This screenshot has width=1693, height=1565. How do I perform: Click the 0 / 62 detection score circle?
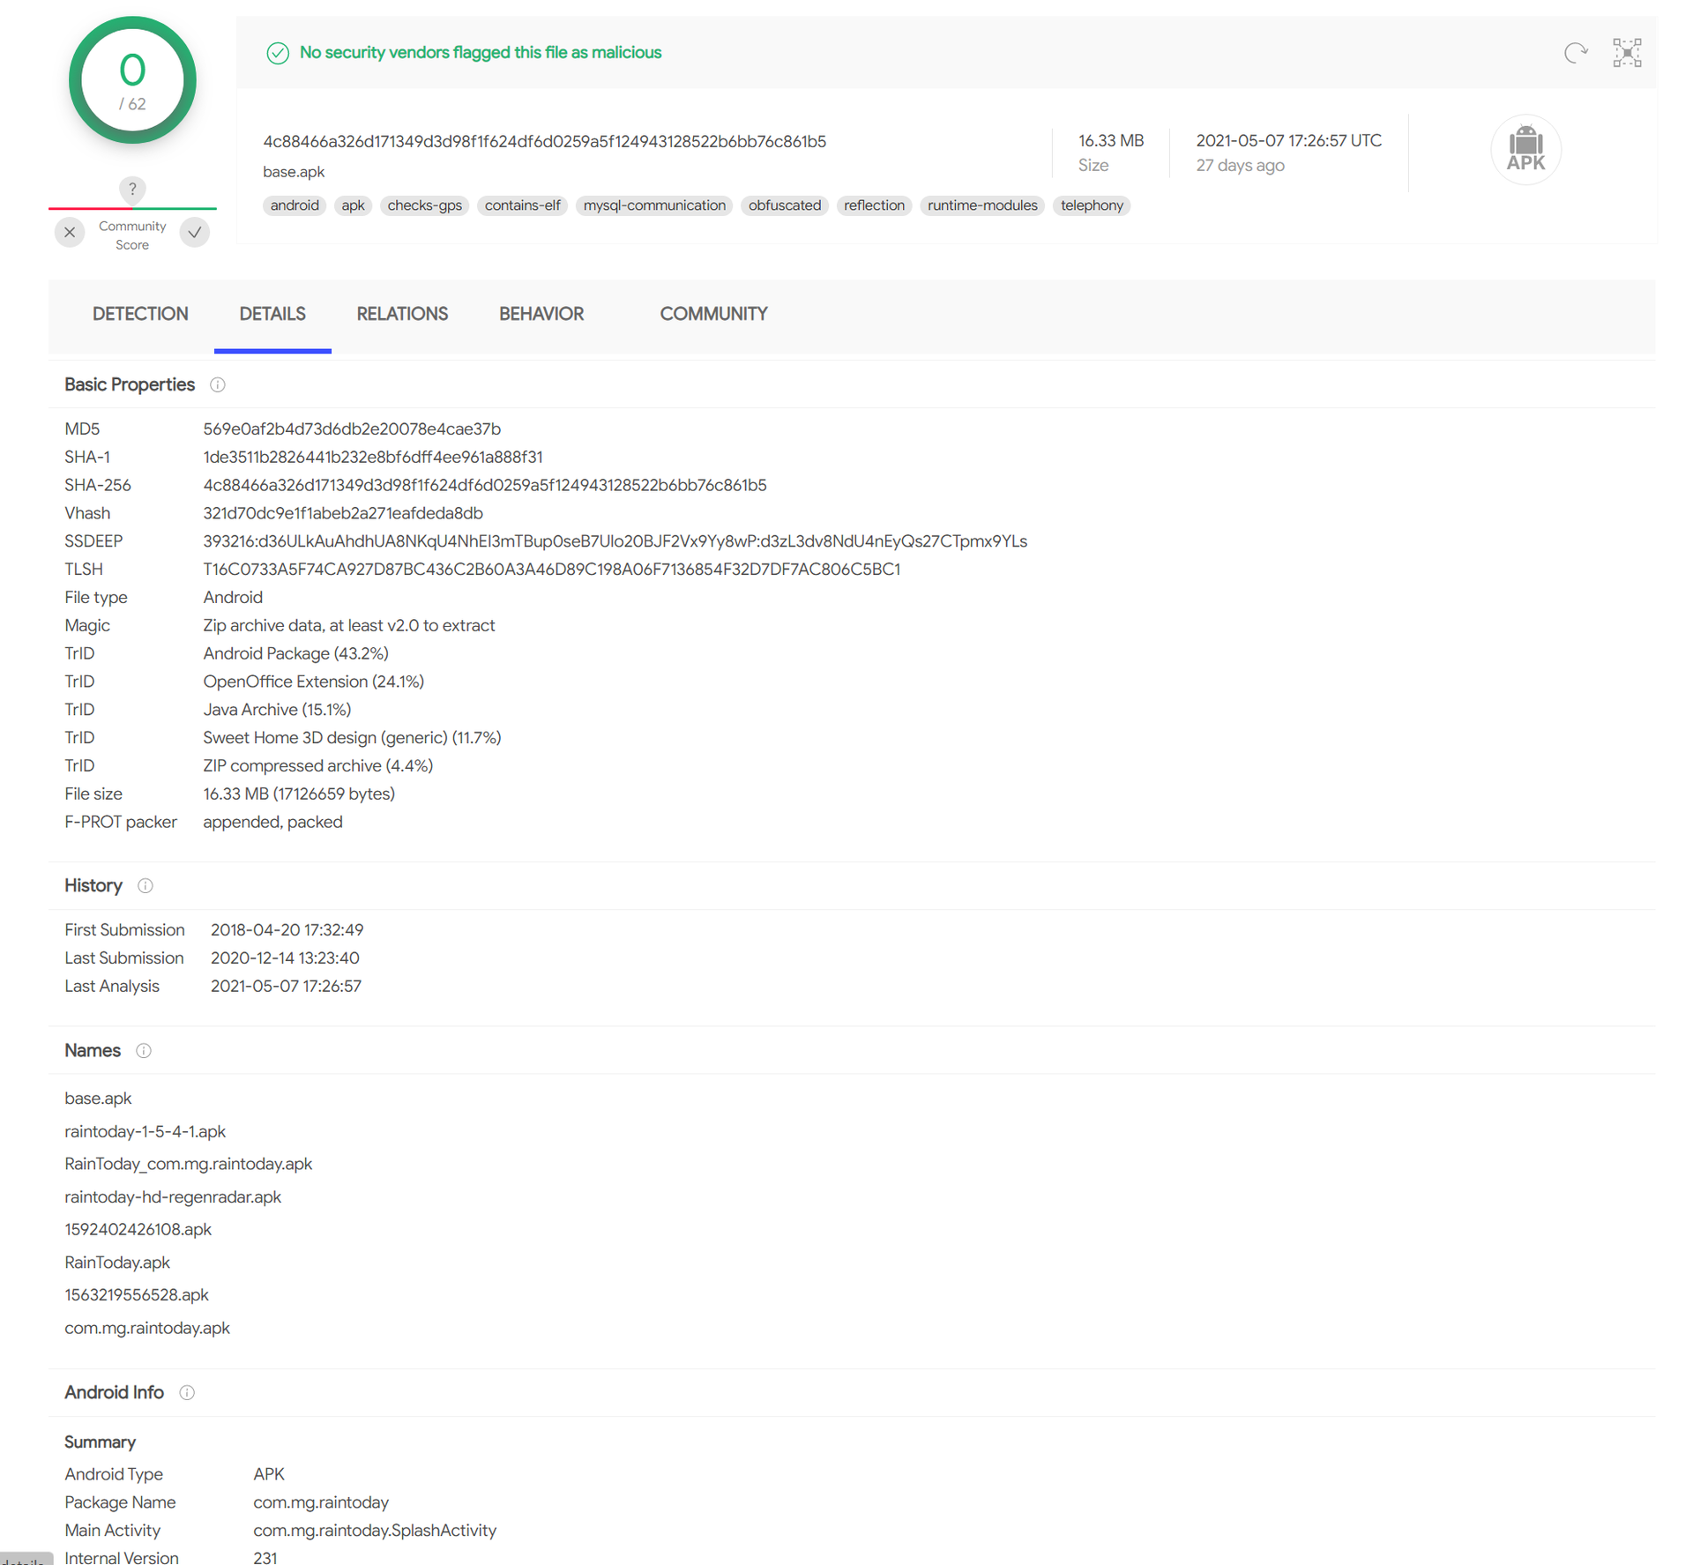tap(132, 80)
